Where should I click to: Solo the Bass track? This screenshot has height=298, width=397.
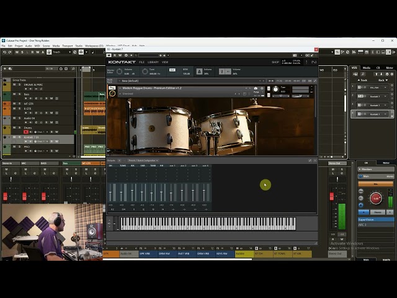pyautogui.click(x=19, y=94)
